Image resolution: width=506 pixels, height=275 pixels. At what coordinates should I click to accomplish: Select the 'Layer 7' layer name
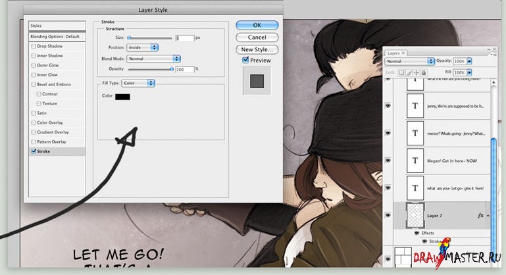click(435, 216)
